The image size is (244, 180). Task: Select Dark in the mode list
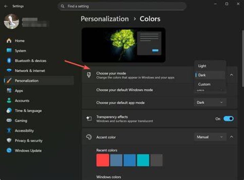(210, 75)
